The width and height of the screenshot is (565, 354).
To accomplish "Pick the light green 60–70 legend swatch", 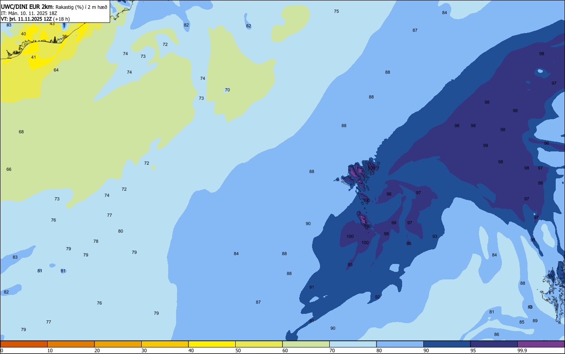I will (306, 344).
